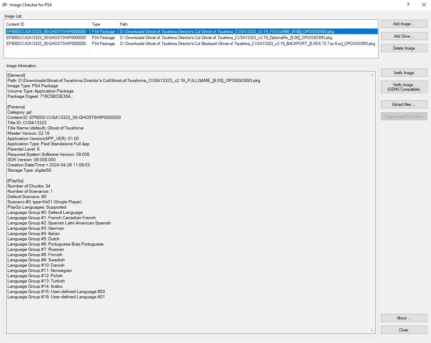Click the Master Version: 02.19 line
The image size is (431, 343).
(29, 133)
